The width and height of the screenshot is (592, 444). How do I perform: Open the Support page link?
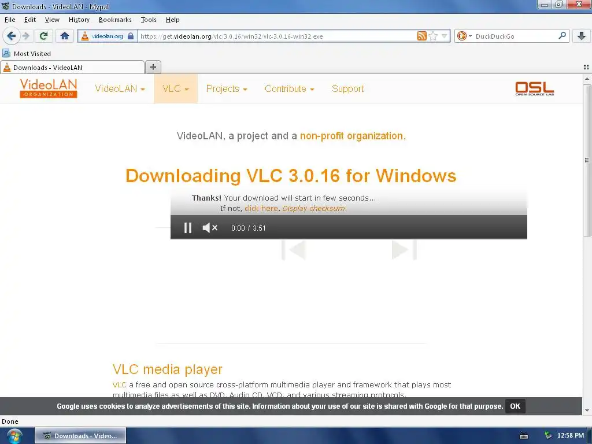(347, 88)
